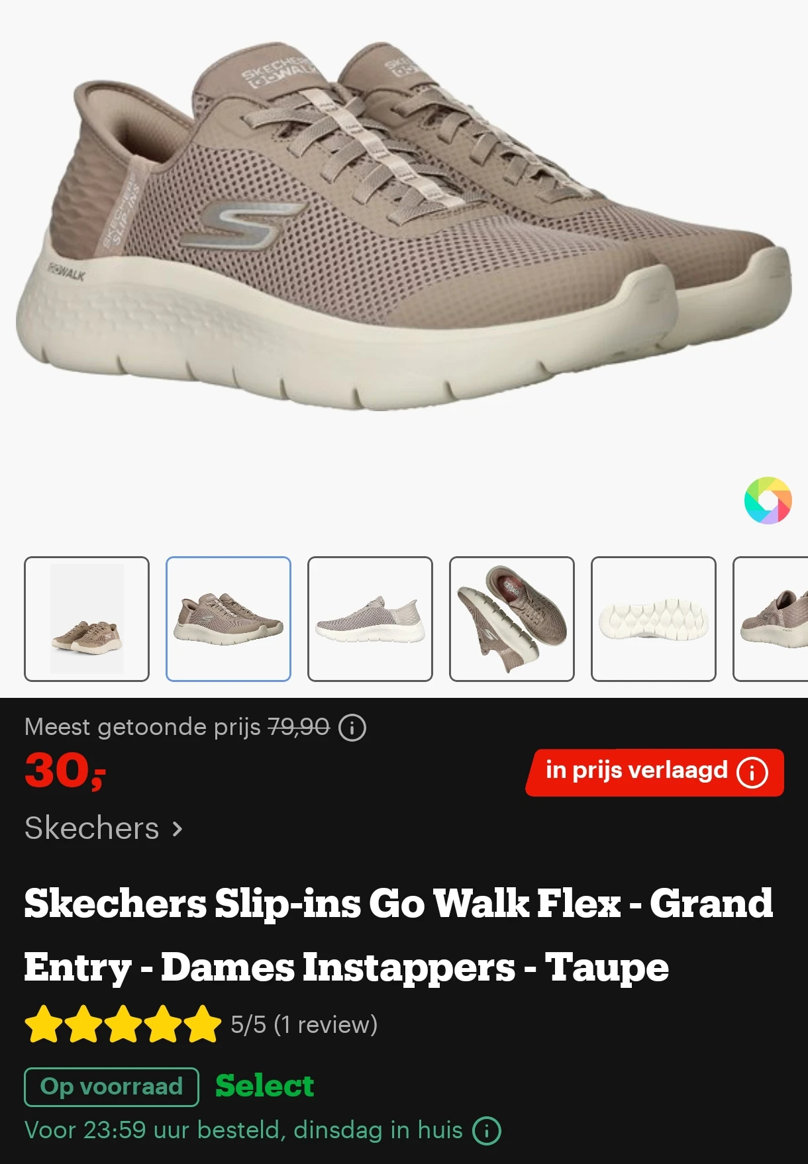Select the highlighted pair-of-shoes thumbnail
The width and height of the screenshot is (808, 1164).
pos(228,619)
